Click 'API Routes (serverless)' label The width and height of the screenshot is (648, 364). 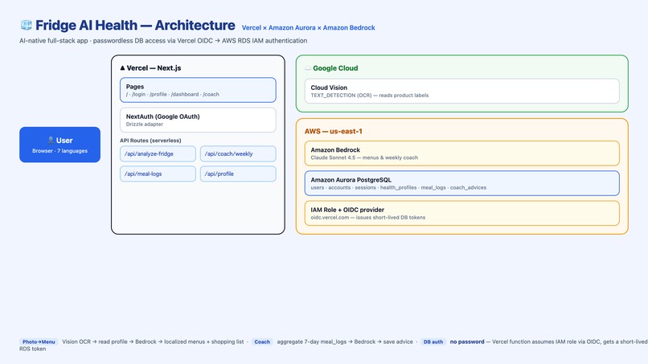(x=150, y=141)
